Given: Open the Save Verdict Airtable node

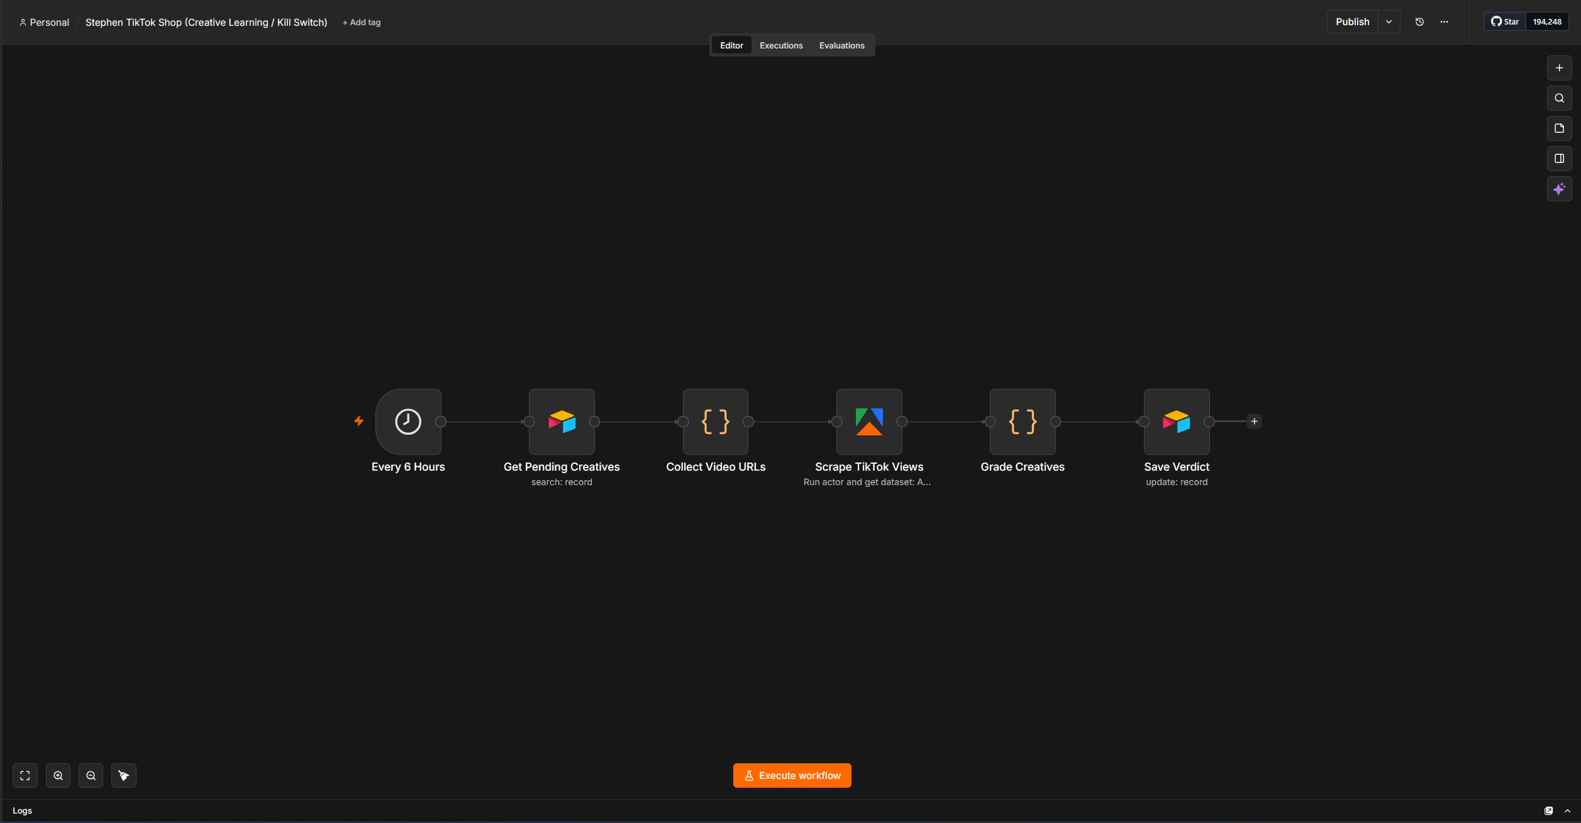Looking at the screenshot, I should (1177, 422).
